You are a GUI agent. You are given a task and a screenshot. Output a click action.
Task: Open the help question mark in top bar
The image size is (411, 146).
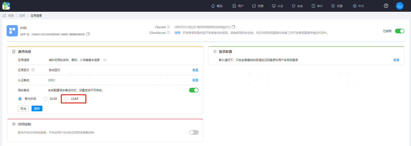386,6
